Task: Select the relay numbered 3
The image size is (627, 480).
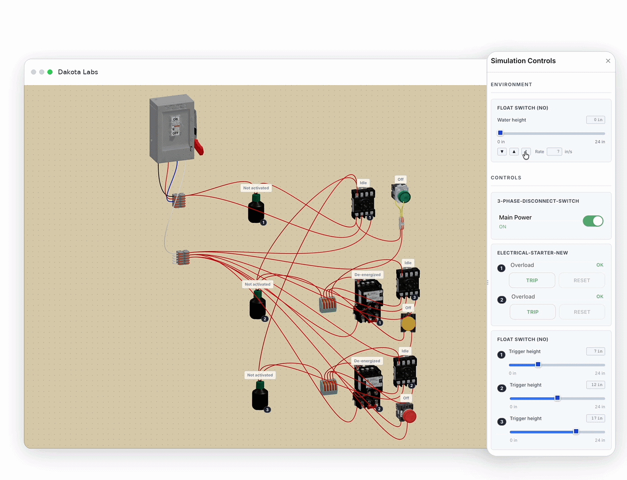Action: click(408, 283)
